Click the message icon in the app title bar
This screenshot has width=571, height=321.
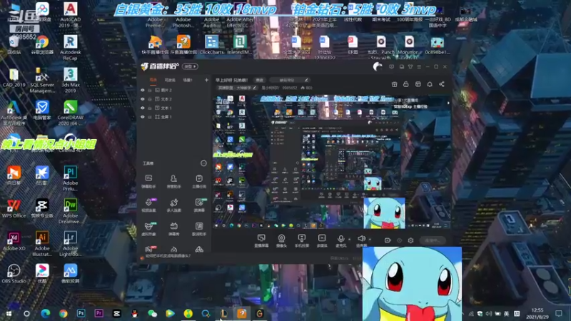click(x=391, y=67)
